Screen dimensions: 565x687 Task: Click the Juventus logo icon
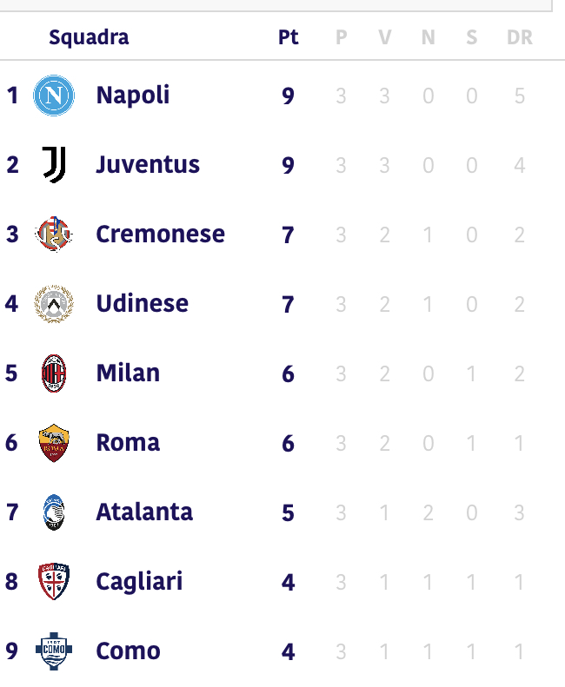tap(54, 165)
